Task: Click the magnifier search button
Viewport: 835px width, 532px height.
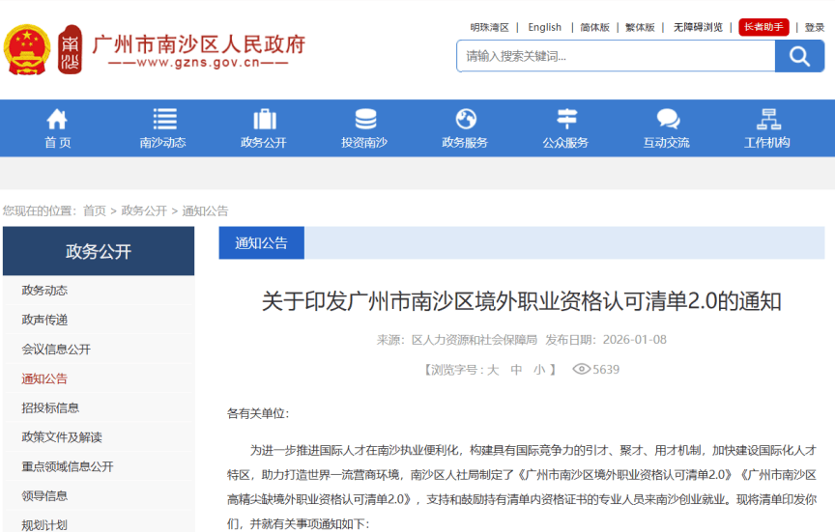Action: 799,56
